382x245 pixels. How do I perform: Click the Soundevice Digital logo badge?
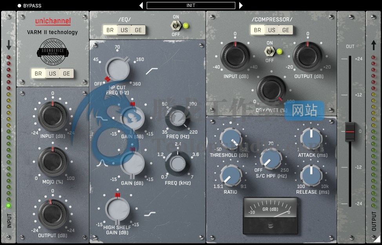(52, 51)
